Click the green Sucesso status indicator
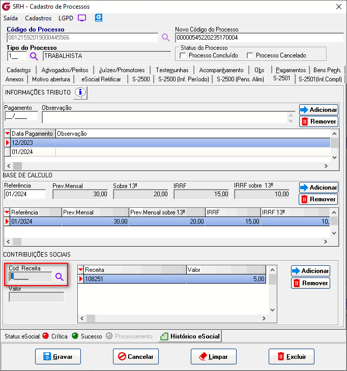Viewport: 347px width, 371px height. [75, 336]
